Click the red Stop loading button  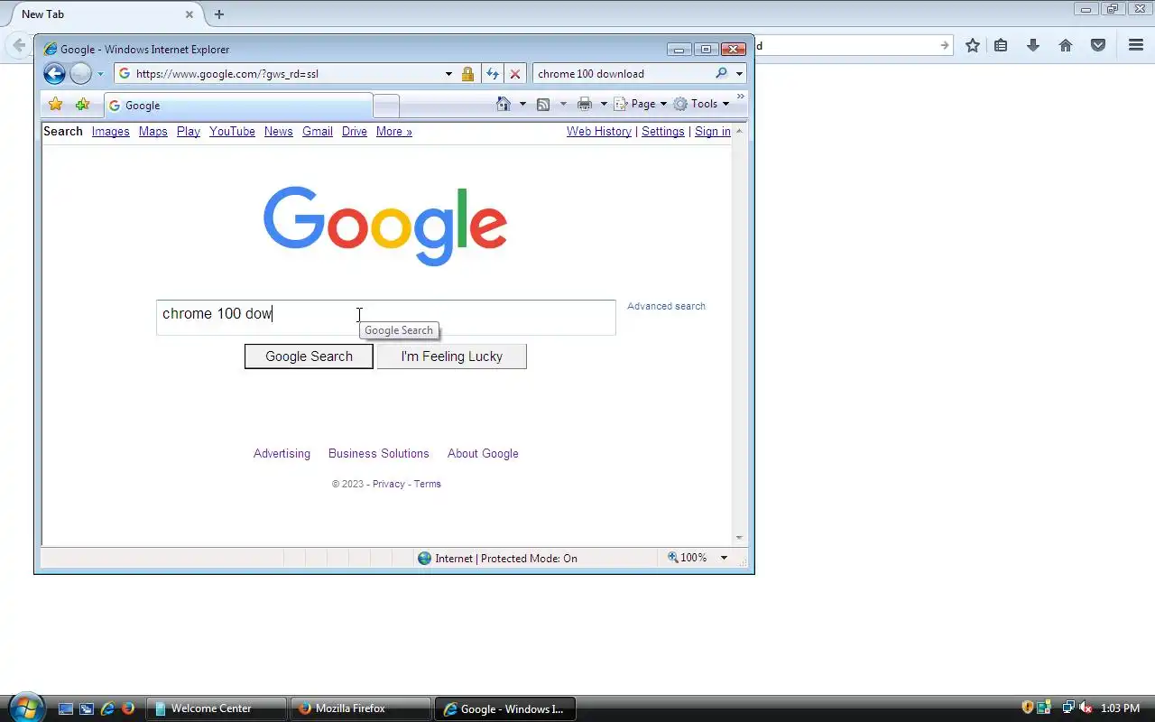click(x=515, y=74)
